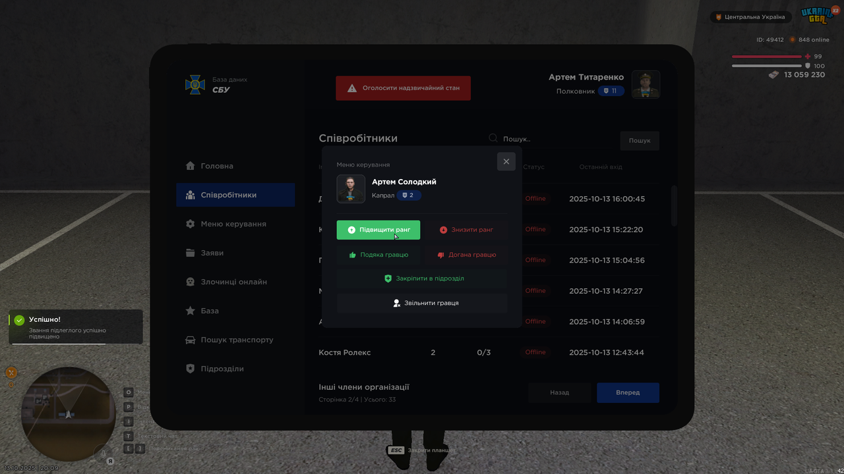The width and height of the screenshot is (844, 474).
Task: Open the Головна menu item
Action: tap(235, 166)
